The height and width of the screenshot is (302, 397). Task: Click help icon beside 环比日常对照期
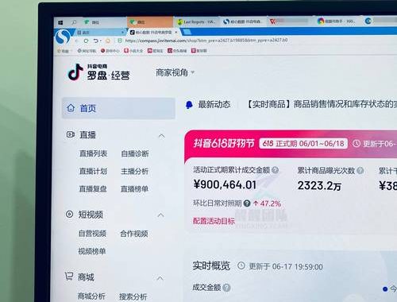[x=247, y=203]
